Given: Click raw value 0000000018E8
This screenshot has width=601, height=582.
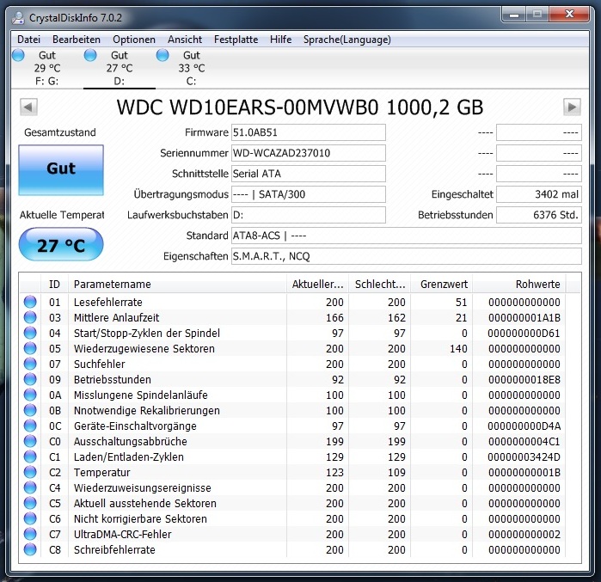Looking at the screenshot, I should (524, 380).
